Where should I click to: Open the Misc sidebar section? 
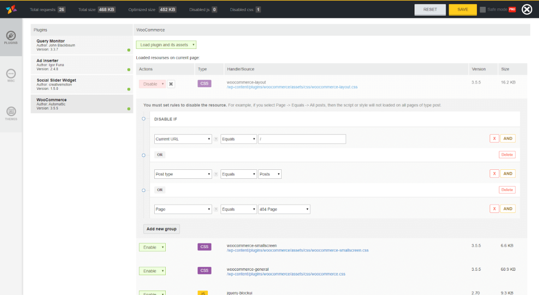(x=11, y=75)
